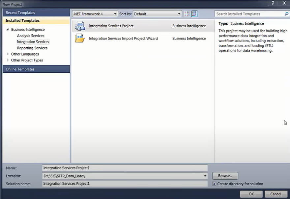Select the Installed Templates section

(36, 20)
